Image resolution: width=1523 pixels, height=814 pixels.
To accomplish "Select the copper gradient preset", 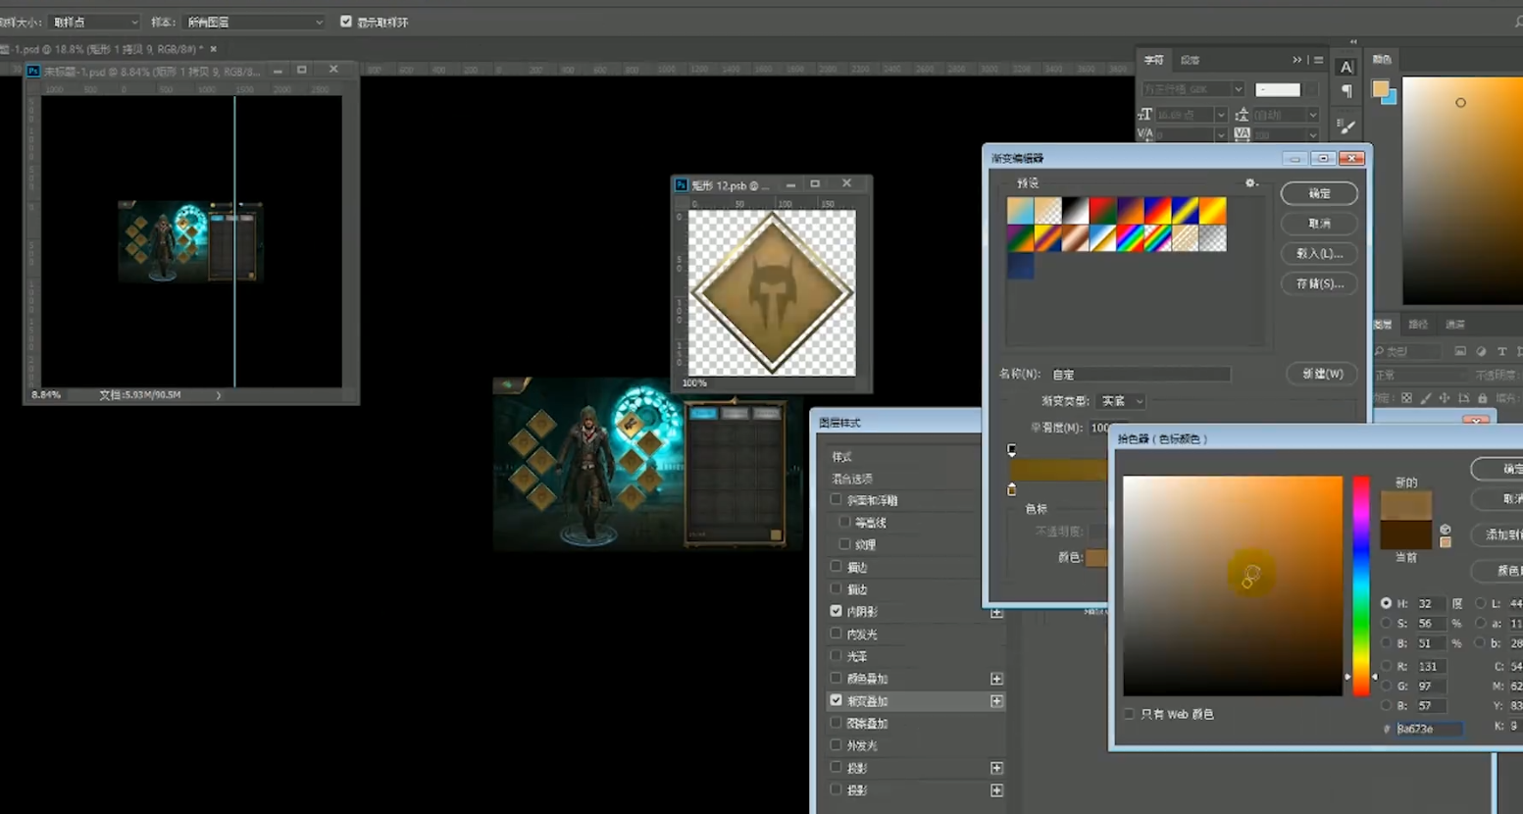I will 1075,237.
